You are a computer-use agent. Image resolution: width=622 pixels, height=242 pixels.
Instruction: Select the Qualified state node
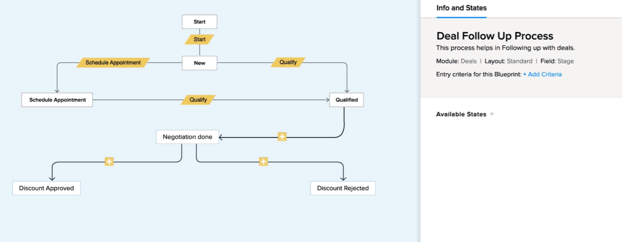[346, 100]
